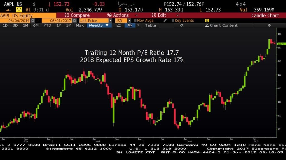
Task: Click the 2018 Expected EPS Growth Rate annotation
Action: point(132,60)
